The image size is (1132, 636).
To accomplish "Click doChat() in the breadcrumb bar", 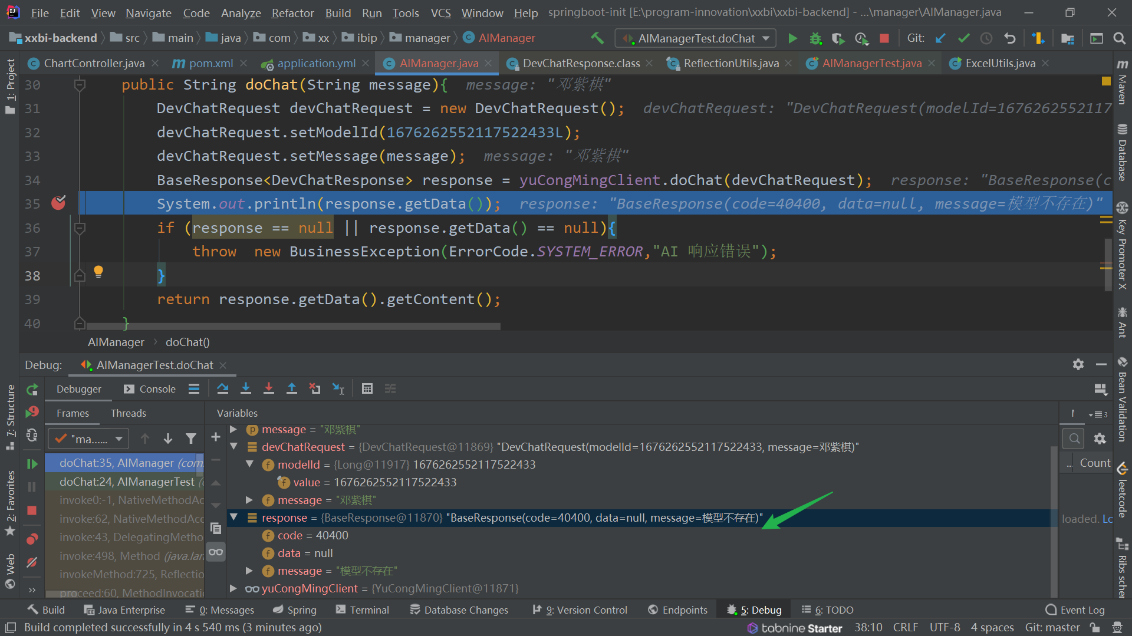I will (187, 342).
